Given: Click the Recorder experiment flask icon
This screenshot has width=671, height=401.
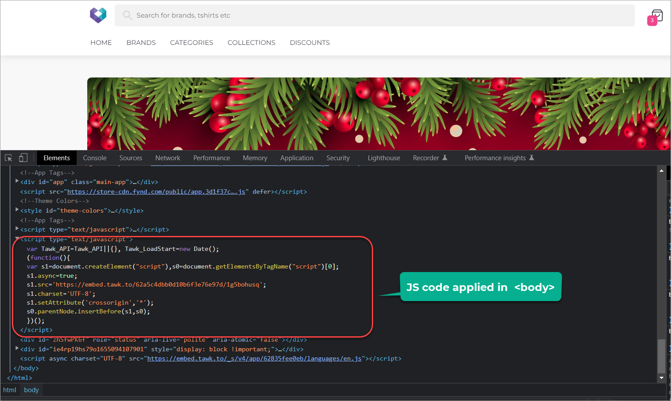Looking at the screenshot, I should (445, 158).
